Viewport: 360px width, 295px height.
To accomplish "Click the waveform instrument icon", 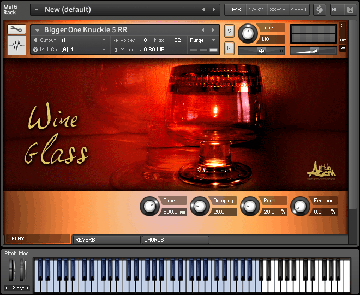I will 16,45.
